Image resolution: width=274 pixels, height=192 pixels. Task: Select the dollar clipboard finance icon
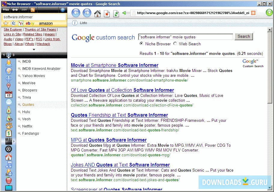coord(8,133)
